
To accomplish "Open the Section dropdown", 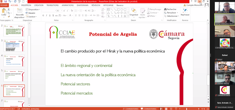I will pos(31,17).
